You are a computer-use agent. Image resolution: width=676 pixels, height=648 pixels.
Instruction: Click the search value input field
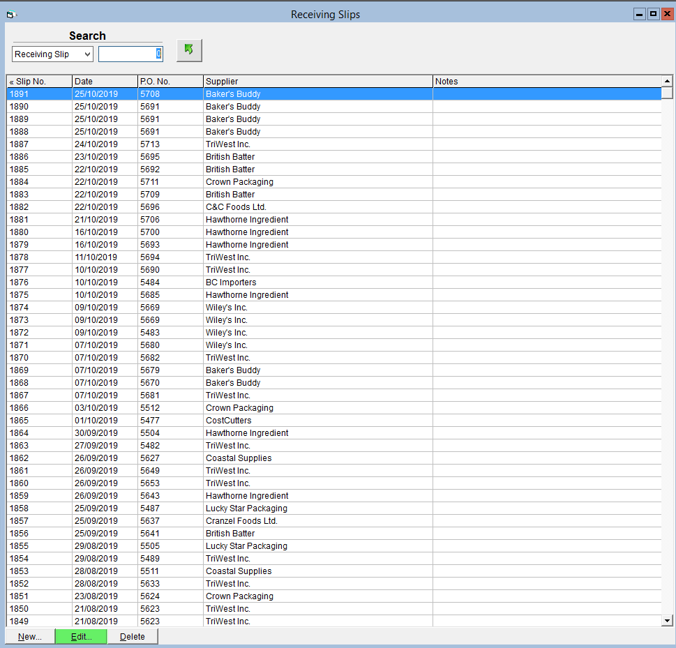[x=130, y=54]
